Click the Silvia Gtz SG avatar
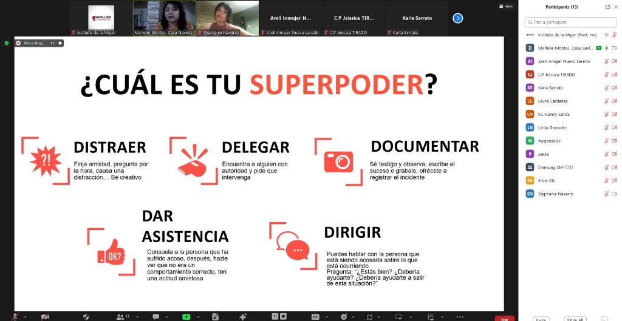This screenshot has height=321, width=622. [x=530, y=180]
